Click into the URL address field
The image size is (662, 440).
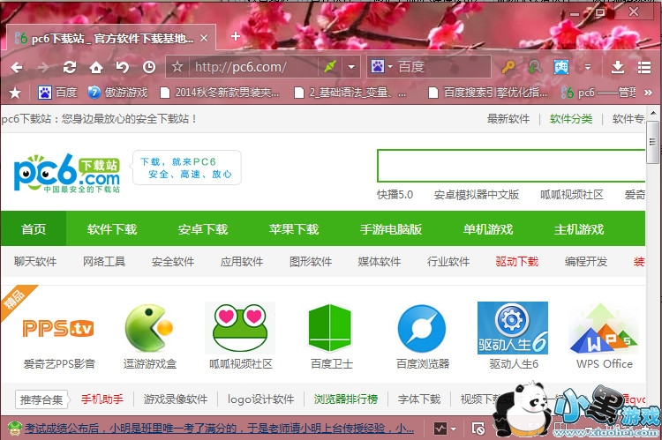(x=254, y=67)
